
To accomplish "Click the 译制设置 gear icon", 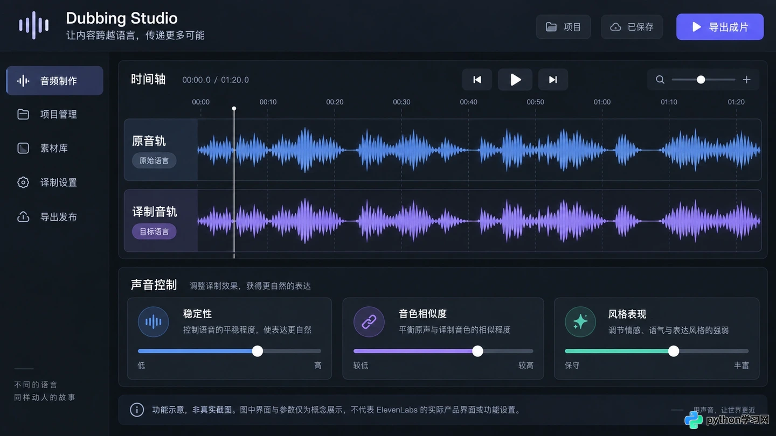I will point(23,182).
